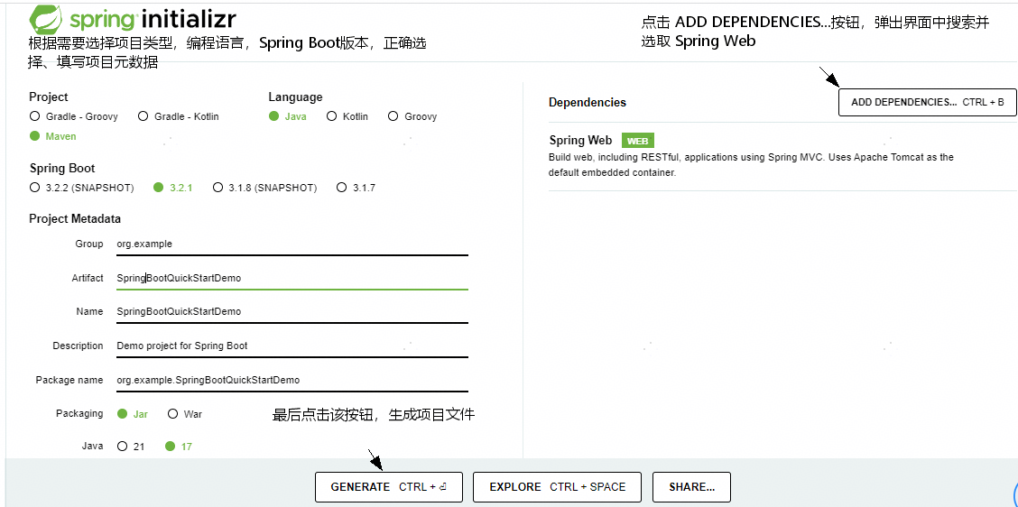The width and height of the screenshot is (1018, 507).
Task: Click the Project section heading
Action: pos(49,97)
